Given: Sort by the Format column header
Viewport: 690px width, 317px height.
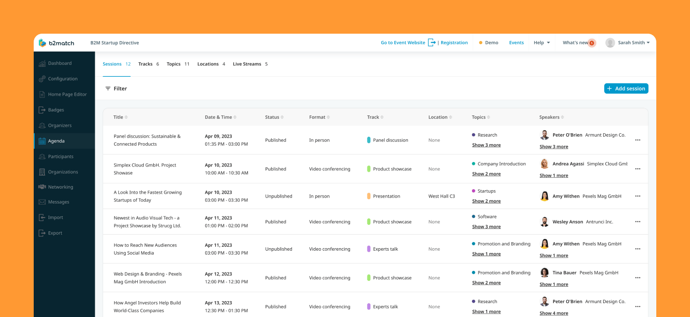Looking at the screenshot, I should [x=320, y=117].
